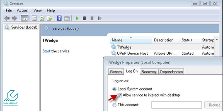Viewport: 223px width, 111px height.
Task: Click the Forward arrow in the toolbar
Action: tap(14, 18)
